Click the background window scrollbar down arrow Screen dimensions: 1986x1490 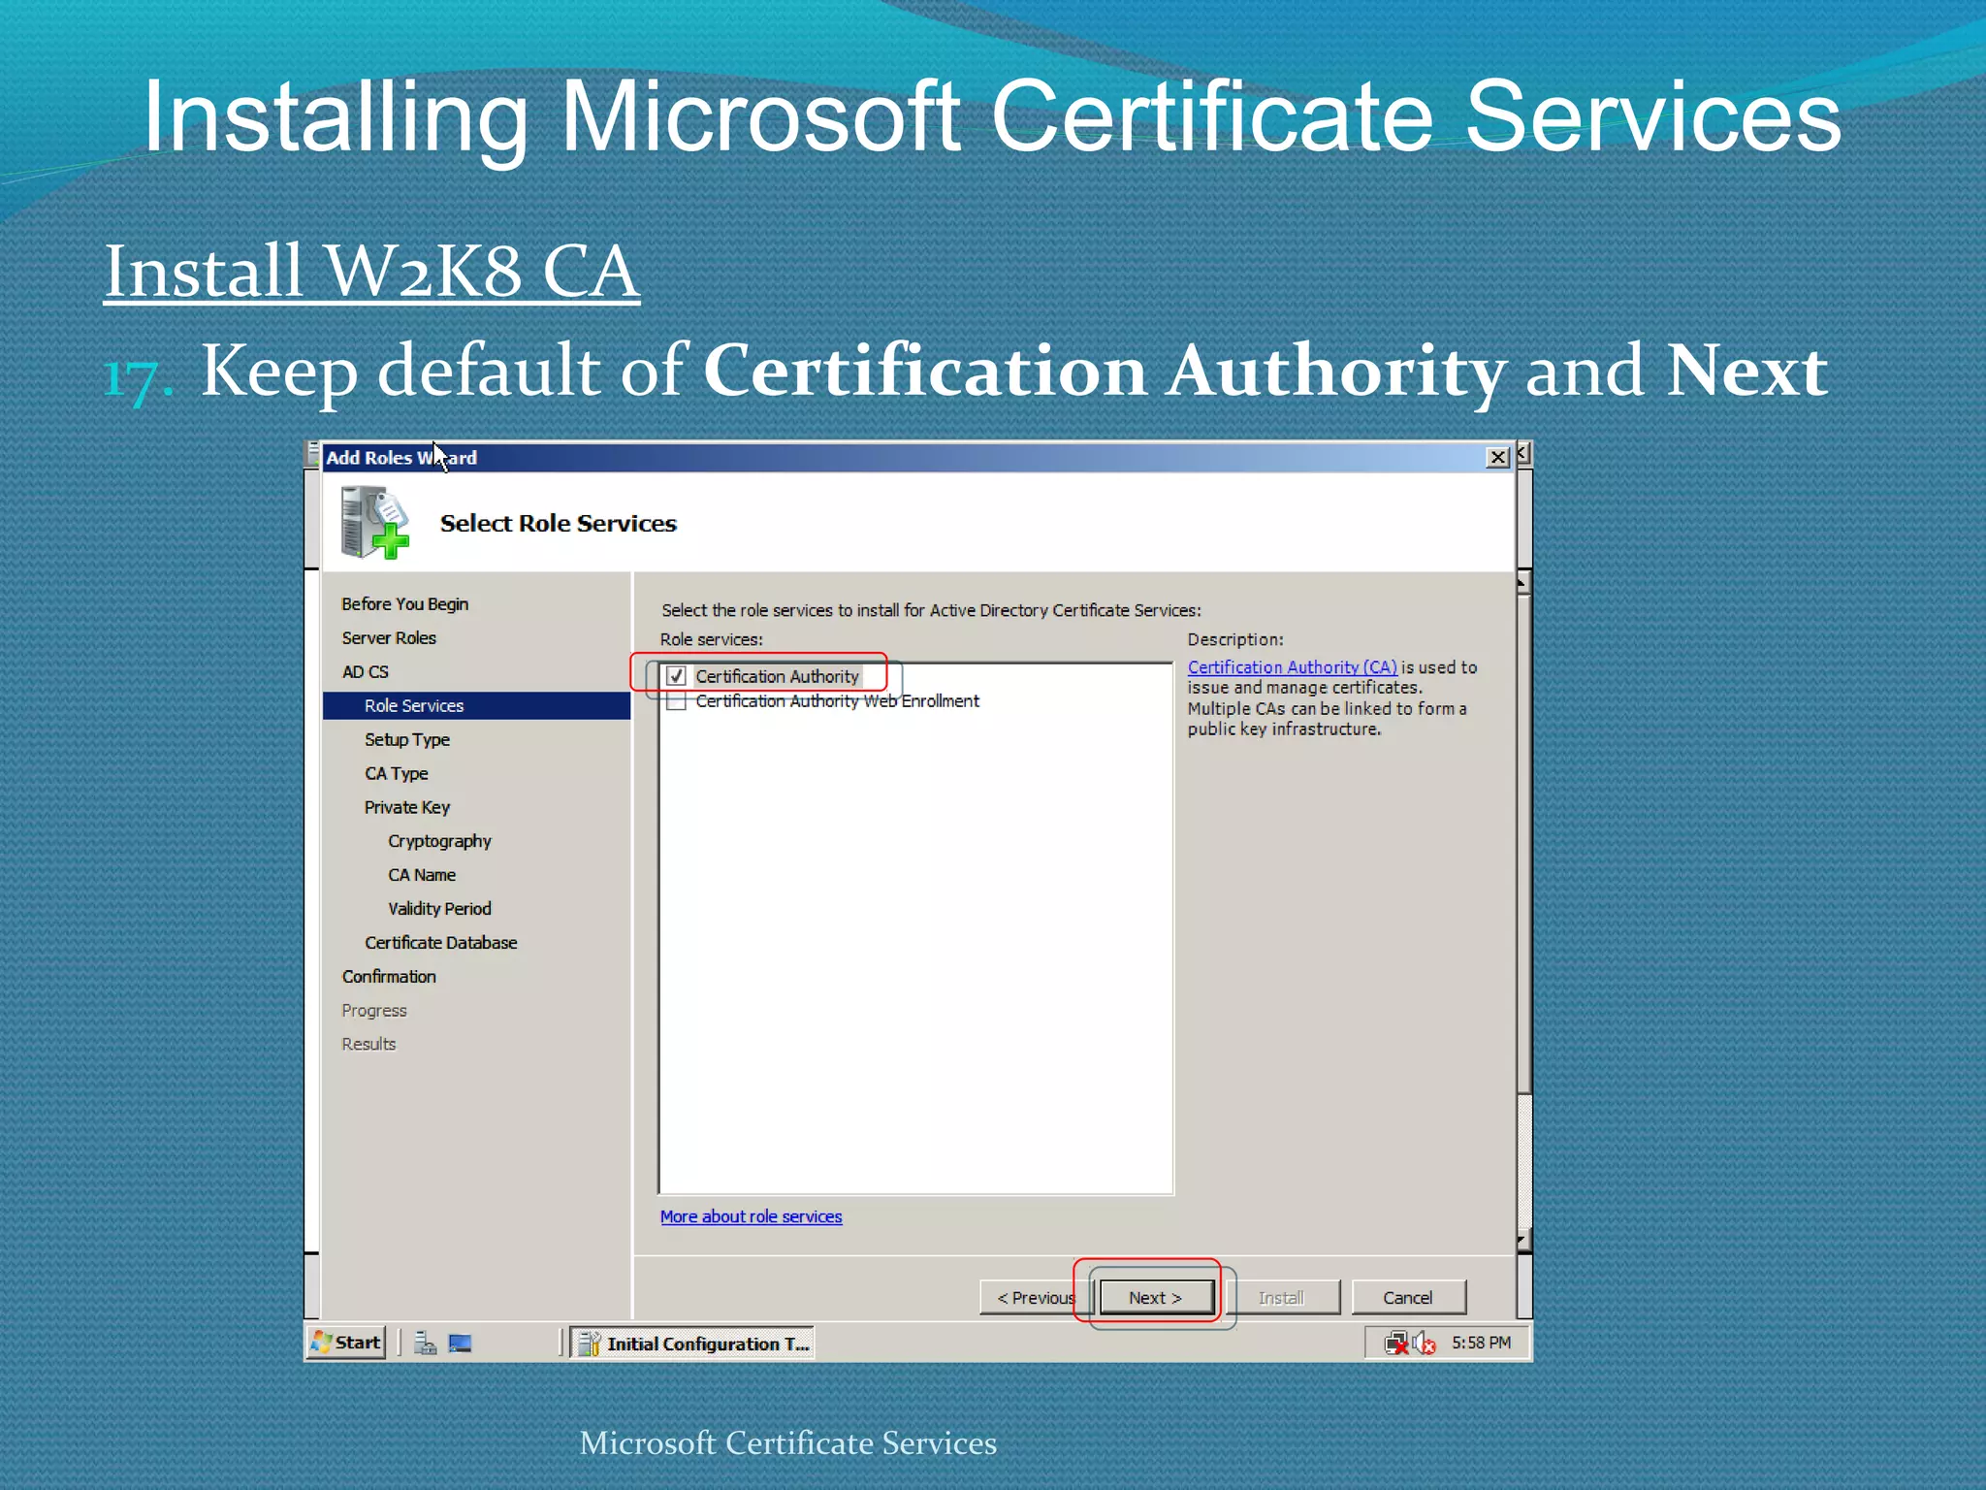tap(1523, 1242)
